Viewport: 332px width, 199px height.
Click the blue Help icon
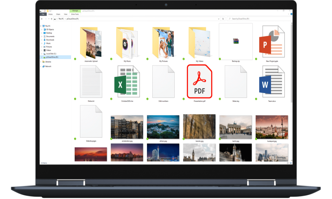[291, 14]
